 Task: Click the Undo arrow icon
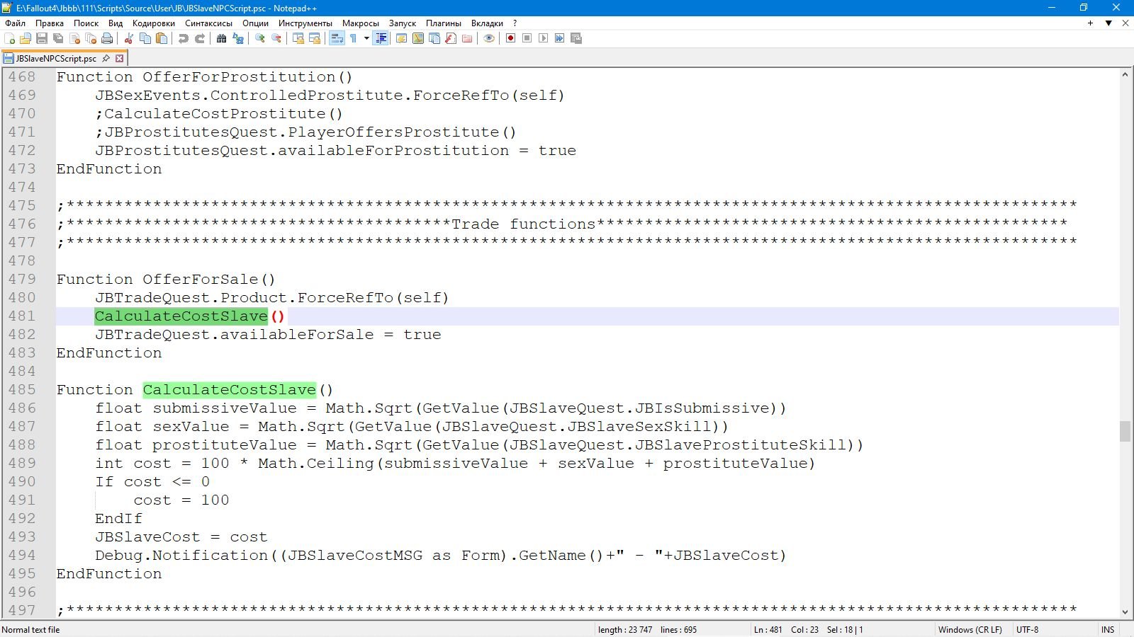coord(184,38)
